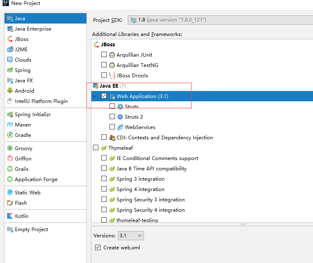Click the WebServices feather icon

click(120, 127)
